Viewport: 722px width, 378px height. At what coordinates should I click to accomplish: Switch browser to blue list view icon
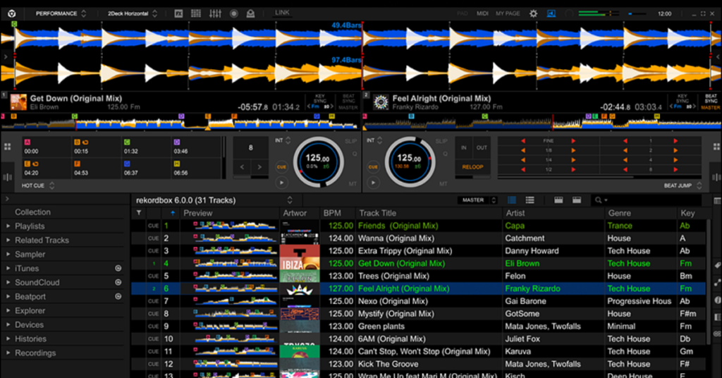pos(512,200)
